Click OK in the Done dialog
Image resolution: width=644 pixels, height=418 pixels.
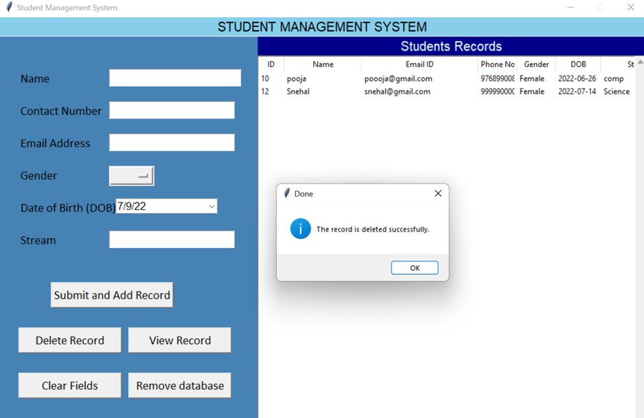click(x=414, y=267)
